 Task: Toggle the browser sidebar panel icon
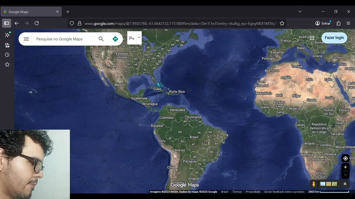click(x=7, y=23)
